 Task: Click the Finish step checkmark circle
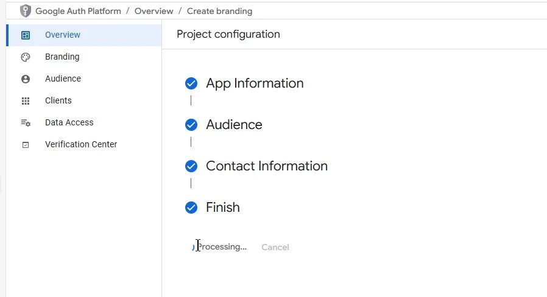(x=191, y=208)
